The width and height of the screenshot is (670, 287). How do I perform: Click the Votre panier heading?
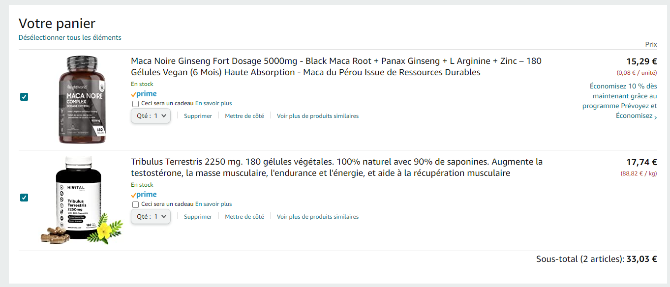(57, 23)
